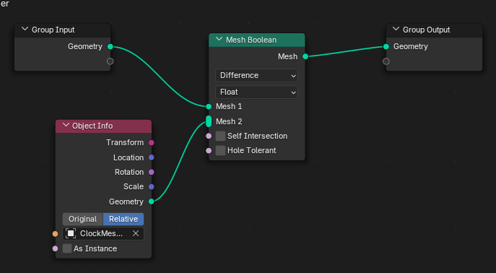Clear the ClockMesh object with X
The width and height of the screenshot is (496, 273).
(136, 233)
